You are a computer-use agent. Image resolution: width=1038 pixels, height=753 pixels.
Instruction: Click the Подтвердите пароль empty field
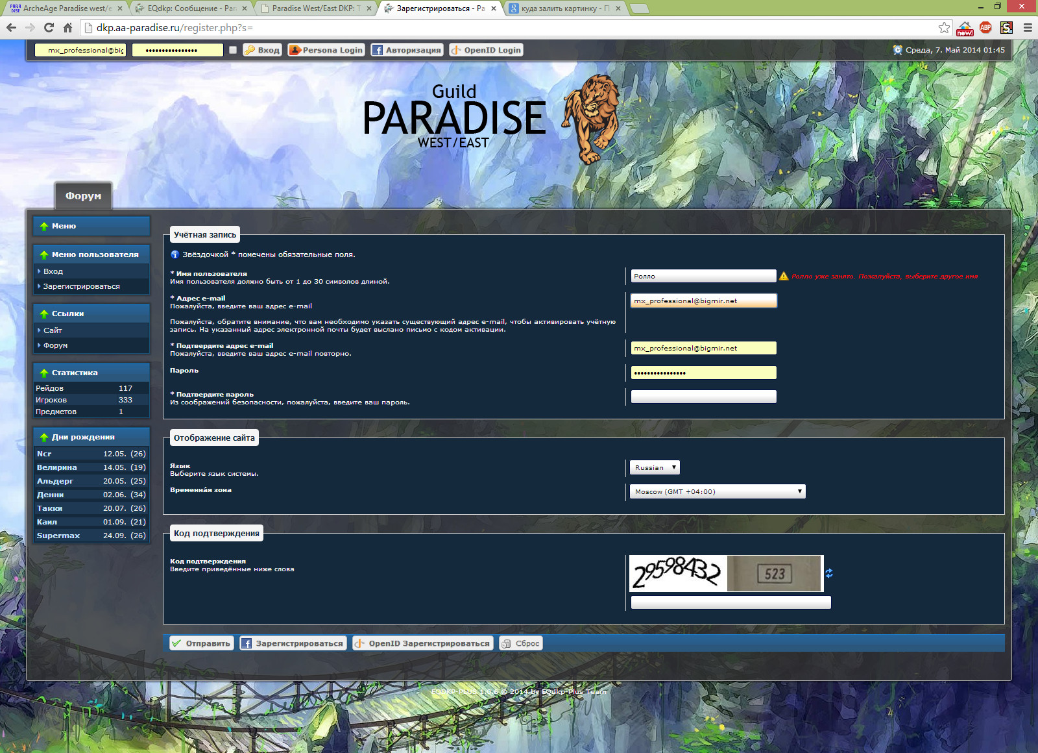tap(703, 397)
